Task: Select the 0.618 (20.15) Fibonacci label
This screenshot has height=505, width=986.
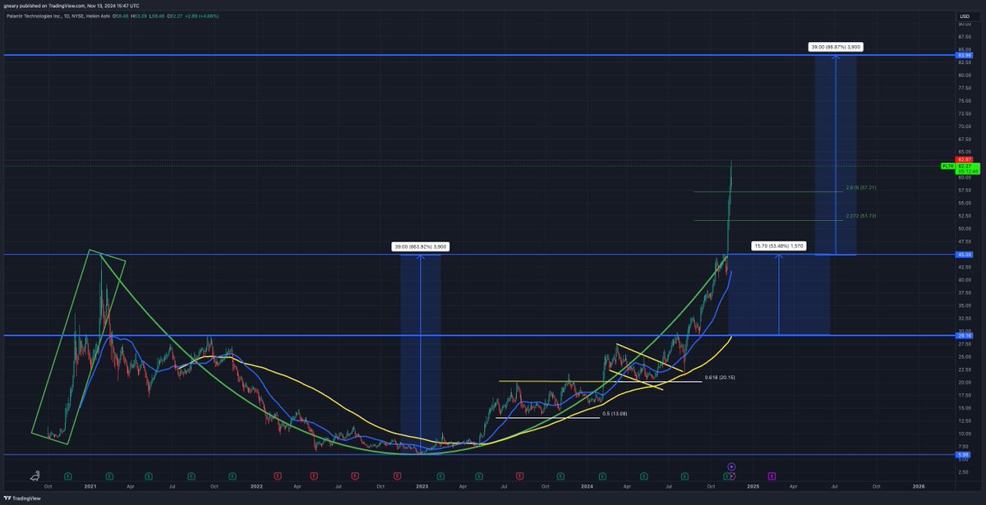Action: pos(721,378)
